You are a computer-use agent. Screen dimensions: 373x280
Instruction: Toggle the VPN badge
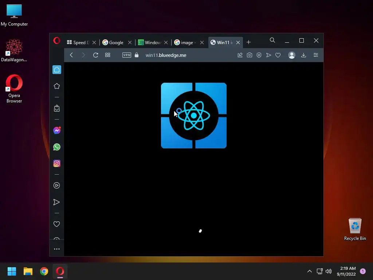126,55
